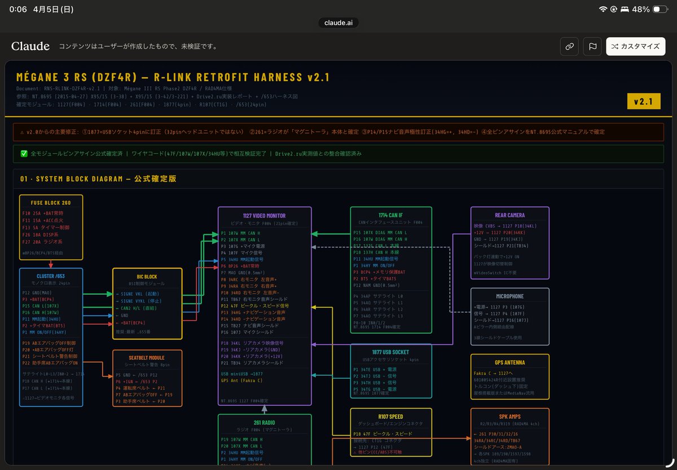Select the BIC BLOCK title
The image size is (677, 470).
point(147,277)
